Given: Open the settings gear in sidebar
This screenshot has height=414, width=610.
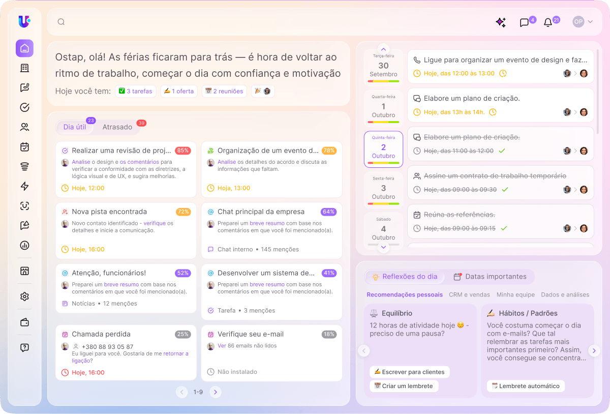Looking at the screenshot, I should pos(24,297).
